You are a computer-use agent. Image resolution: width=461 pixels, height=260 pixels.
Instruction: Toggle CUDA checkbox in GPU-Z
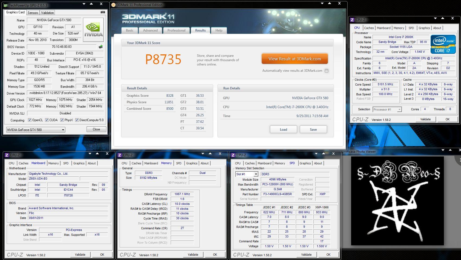(x=47, y=120)
